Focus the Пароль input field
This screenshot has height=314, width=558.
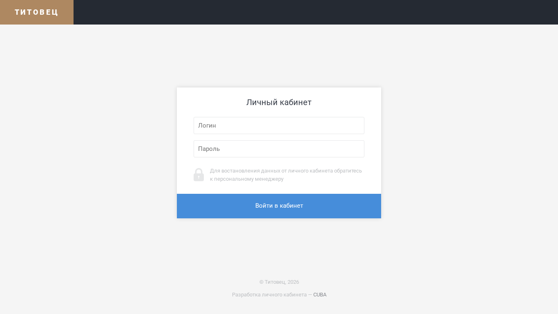pyautogui.click(x=279, y=149)
